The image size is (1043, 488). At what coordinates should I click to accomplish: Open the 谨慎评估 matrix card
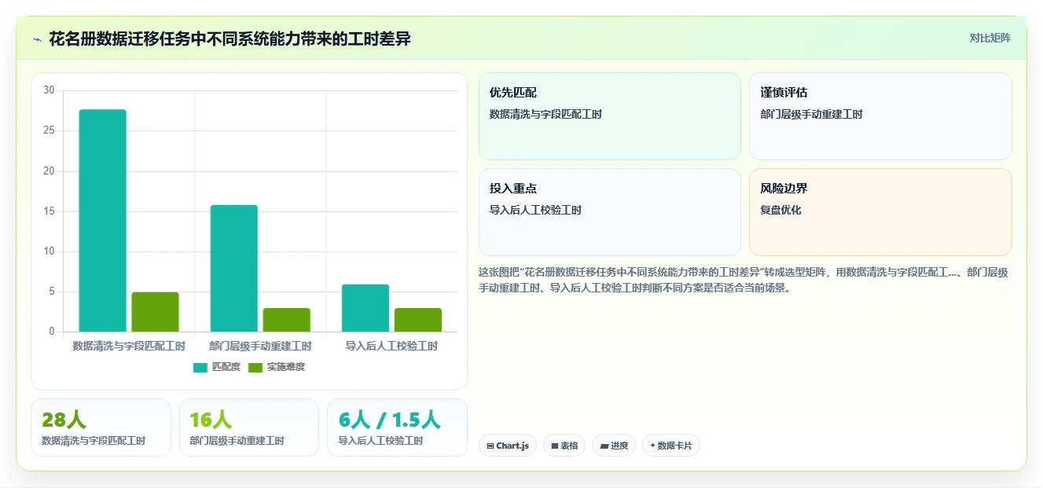880,116
